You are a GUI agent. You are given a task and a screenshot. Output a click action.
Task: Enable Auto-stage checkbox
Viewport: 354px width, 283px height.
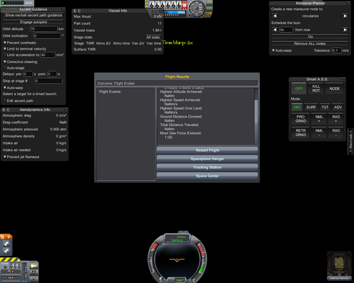click(5, 68)
